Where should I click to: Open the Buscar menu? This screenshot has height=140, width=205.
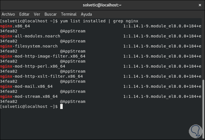pos(50,14)
